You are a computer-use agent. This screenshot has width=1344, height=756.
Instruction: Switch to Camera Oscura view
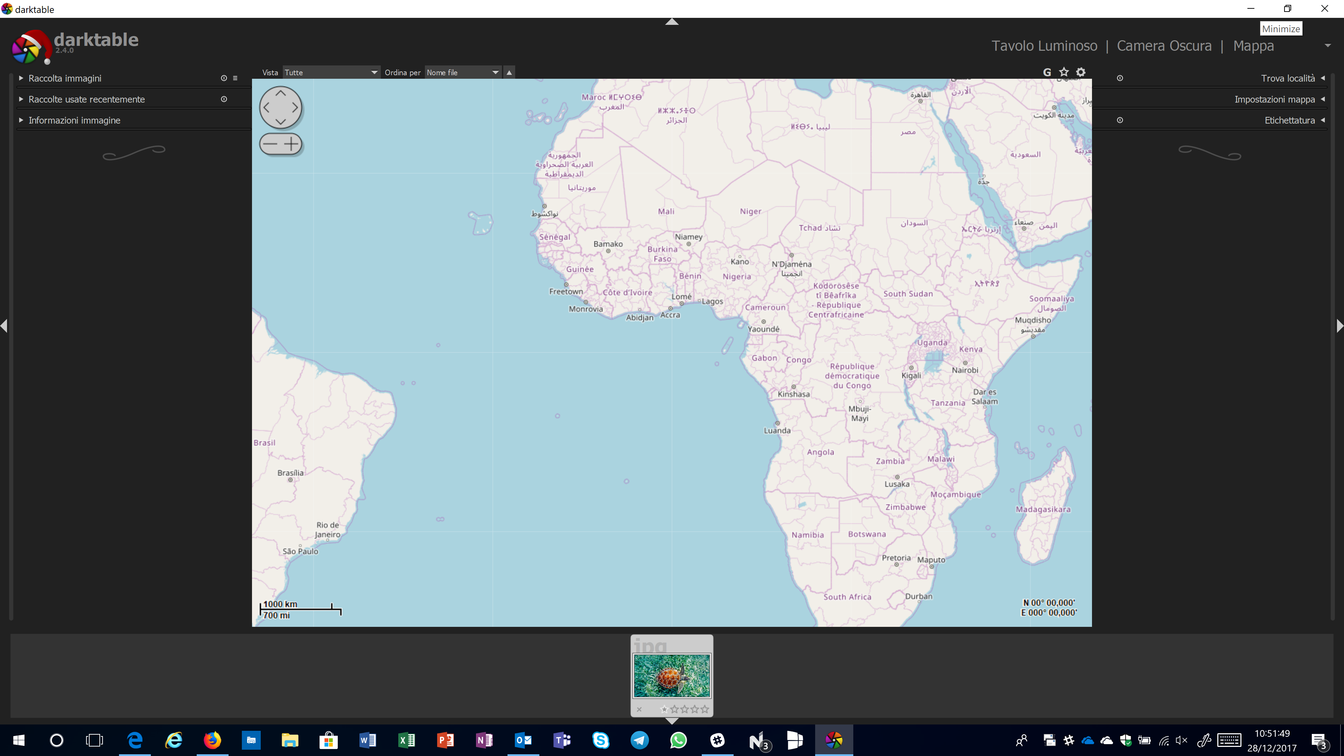(1163, 46)
